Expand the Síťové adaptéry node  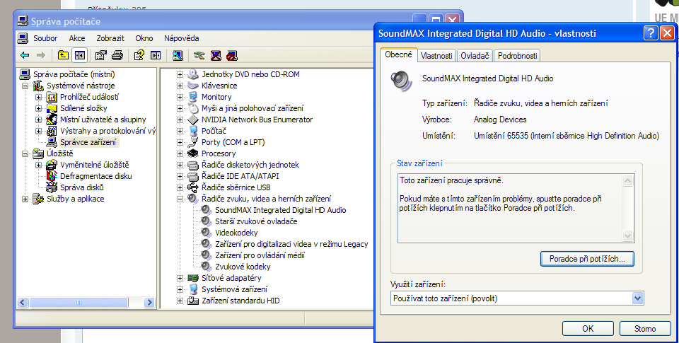180,278
